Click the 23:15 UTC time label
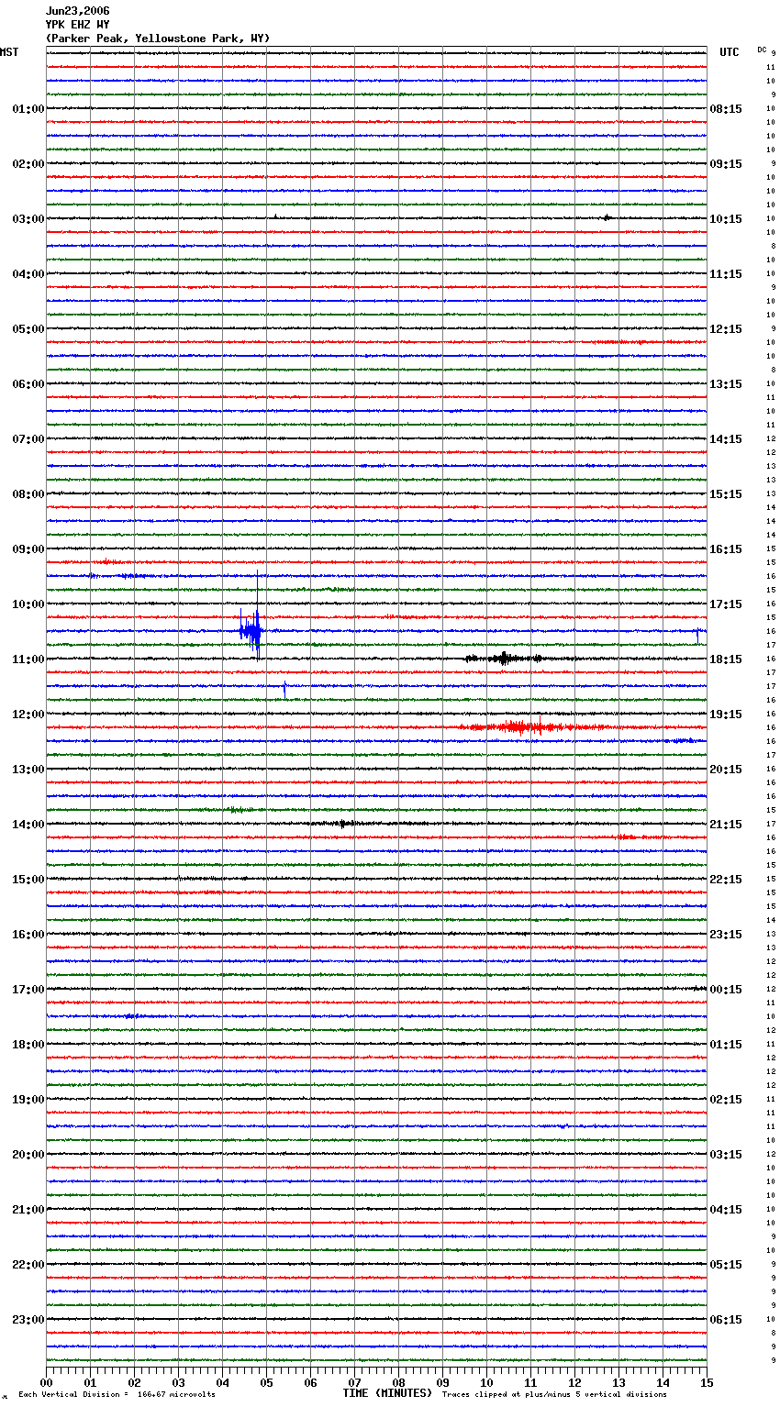 point(726,935)
